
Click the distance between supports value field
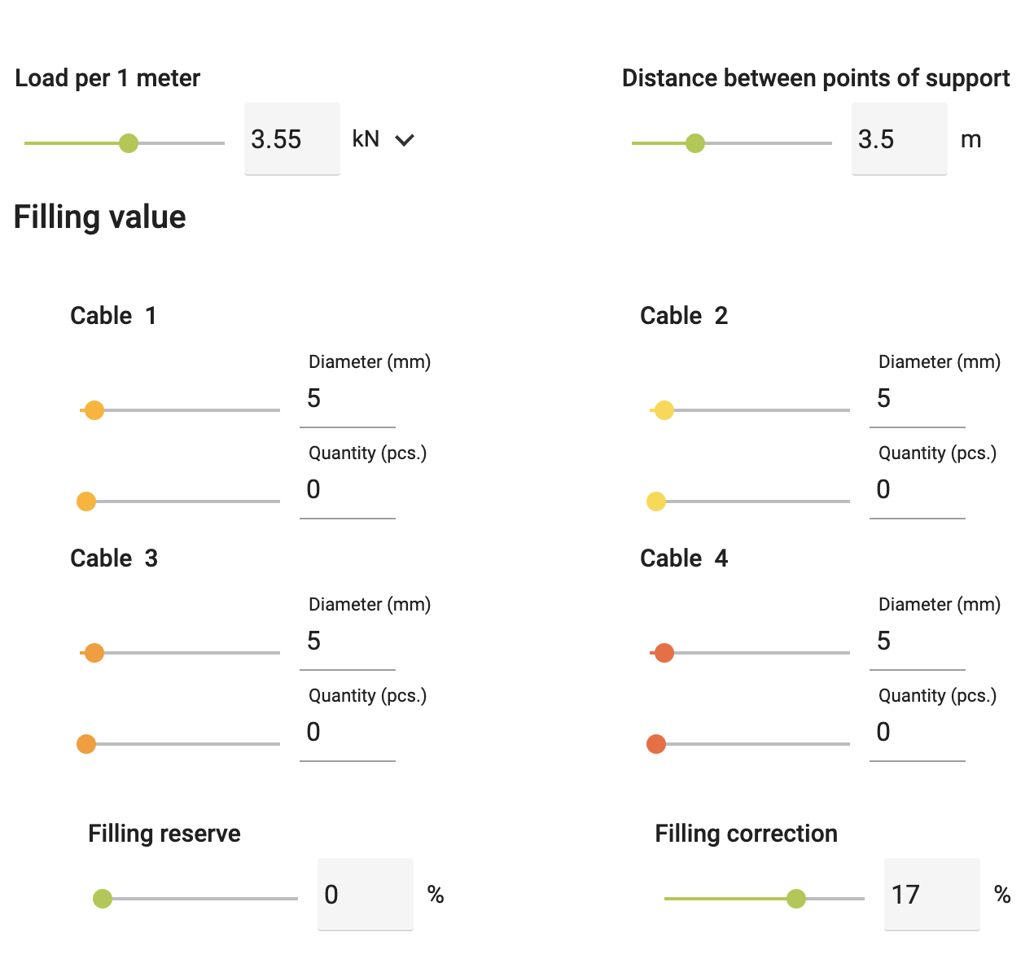(899, 139)
